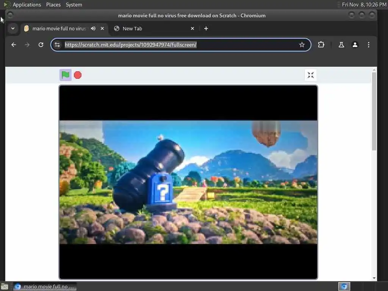Click the clock showing Fri Nov 8

tap(364, 5)
